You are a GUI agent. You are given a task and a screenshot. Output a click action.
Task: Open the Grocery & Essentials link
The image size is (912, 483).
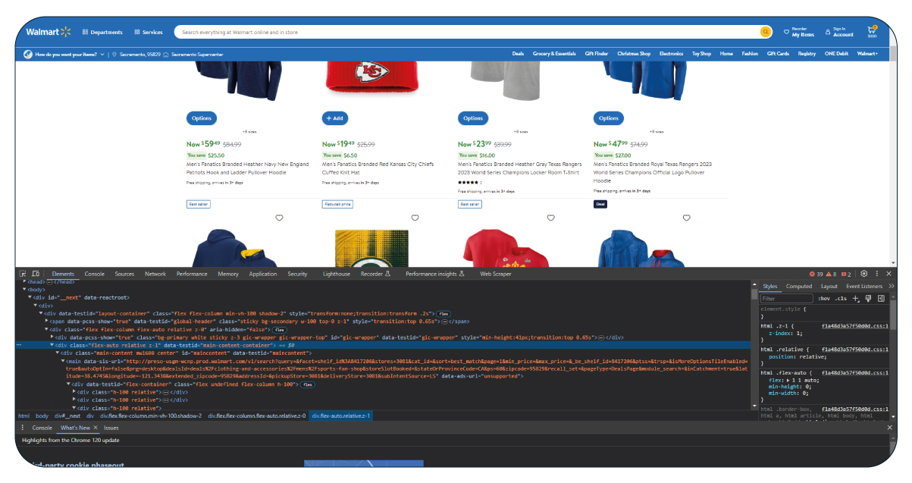[x=554, y=54]
